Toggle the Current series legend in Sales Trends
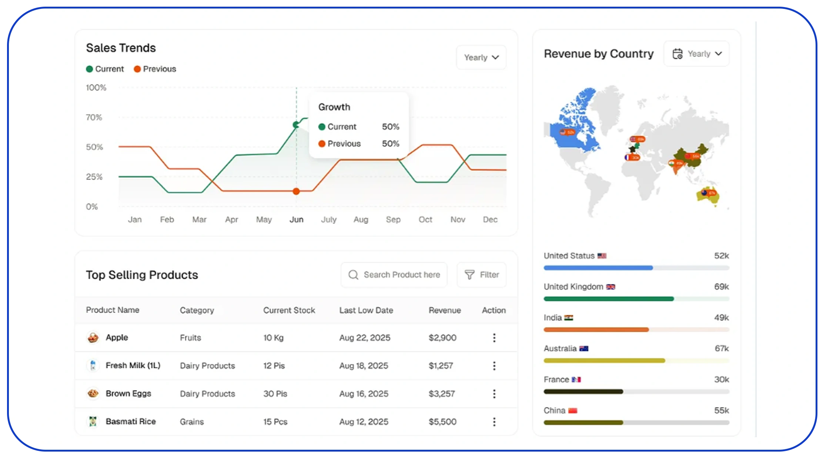The width and height of the screenshot is (823, 459). [x=105, y=69]
